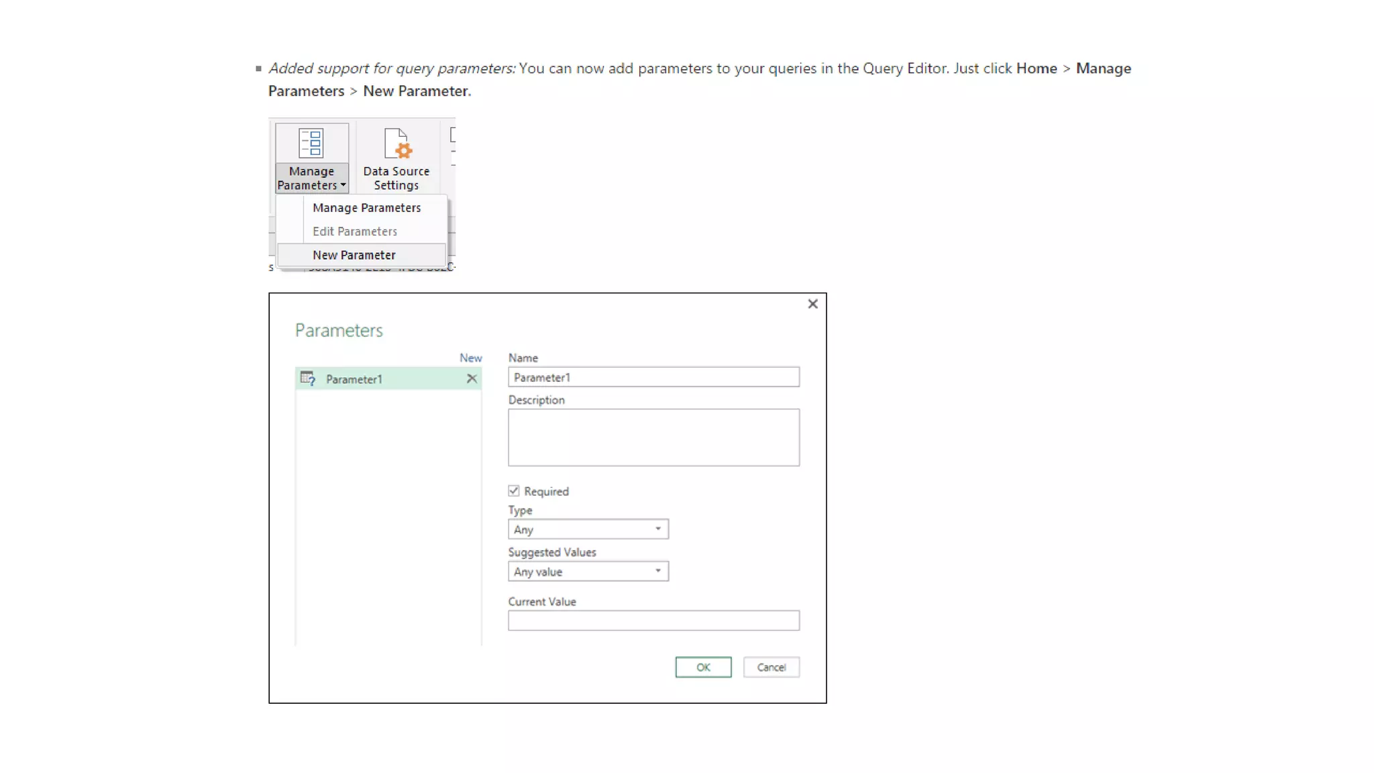Close the Parameters dialog with X
The image size is (1374, 773).
812,304
